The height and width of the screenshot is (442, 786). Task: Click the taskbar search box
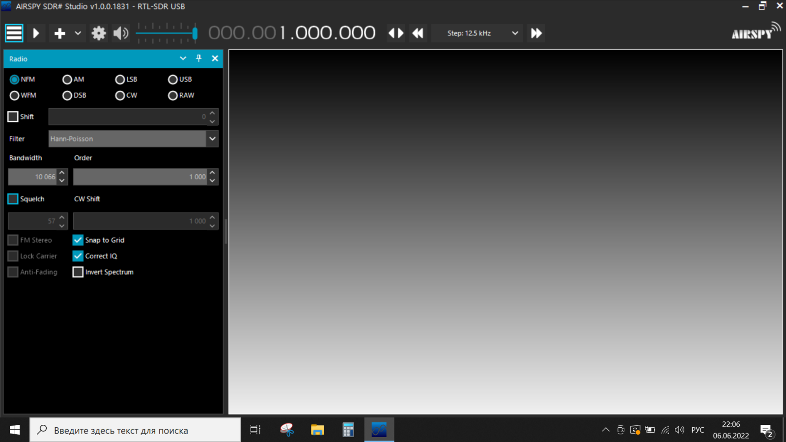coord(135,430)
